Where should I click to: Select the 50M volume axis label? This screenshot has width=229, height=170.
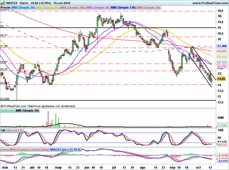[220, 118]
